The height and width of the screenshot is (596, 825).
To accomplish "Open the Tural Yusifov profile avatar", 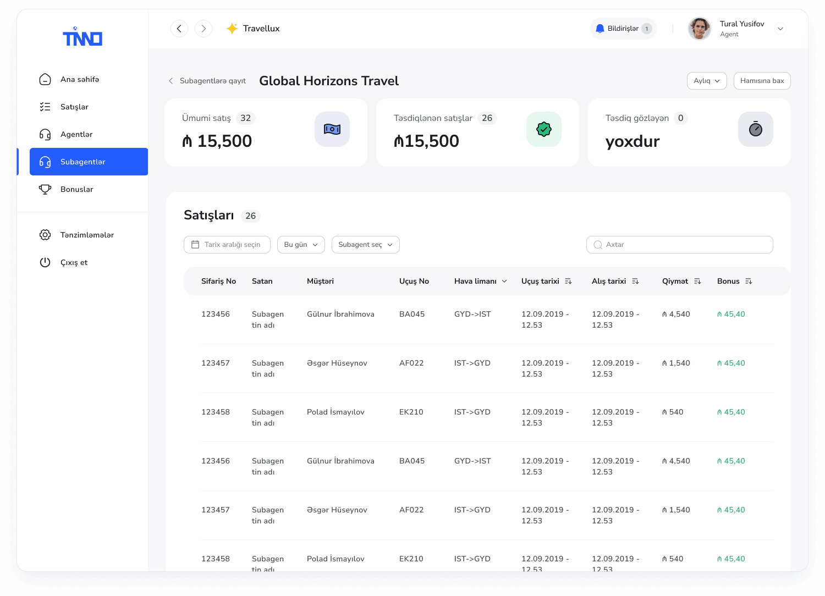I will (x=700, y=29).
